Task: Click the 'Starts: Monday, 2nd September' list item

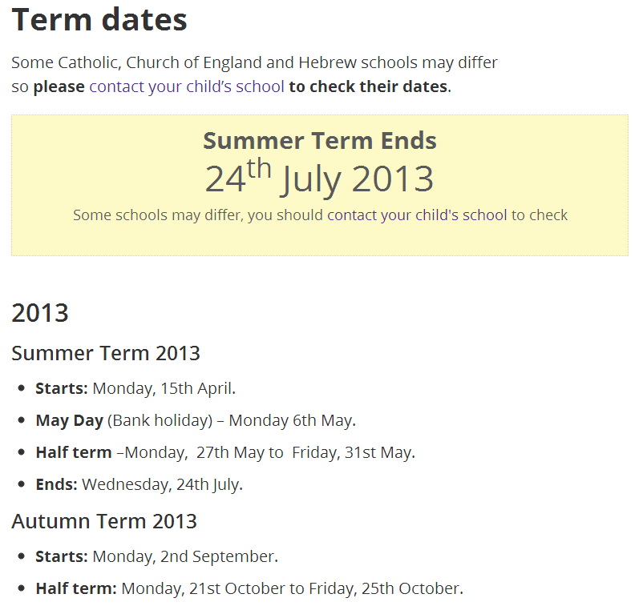Action: coord(156,556)
